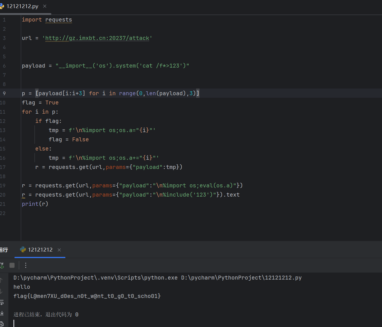The width and height of the screenshot is (382, 327).
Task: Click the 'hello' output line
Action: click(x=22, y=287)
